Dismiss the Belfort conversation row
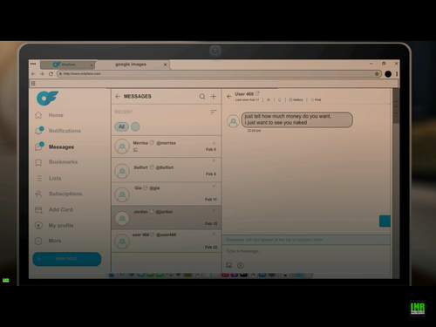 (x=214, y=160)
